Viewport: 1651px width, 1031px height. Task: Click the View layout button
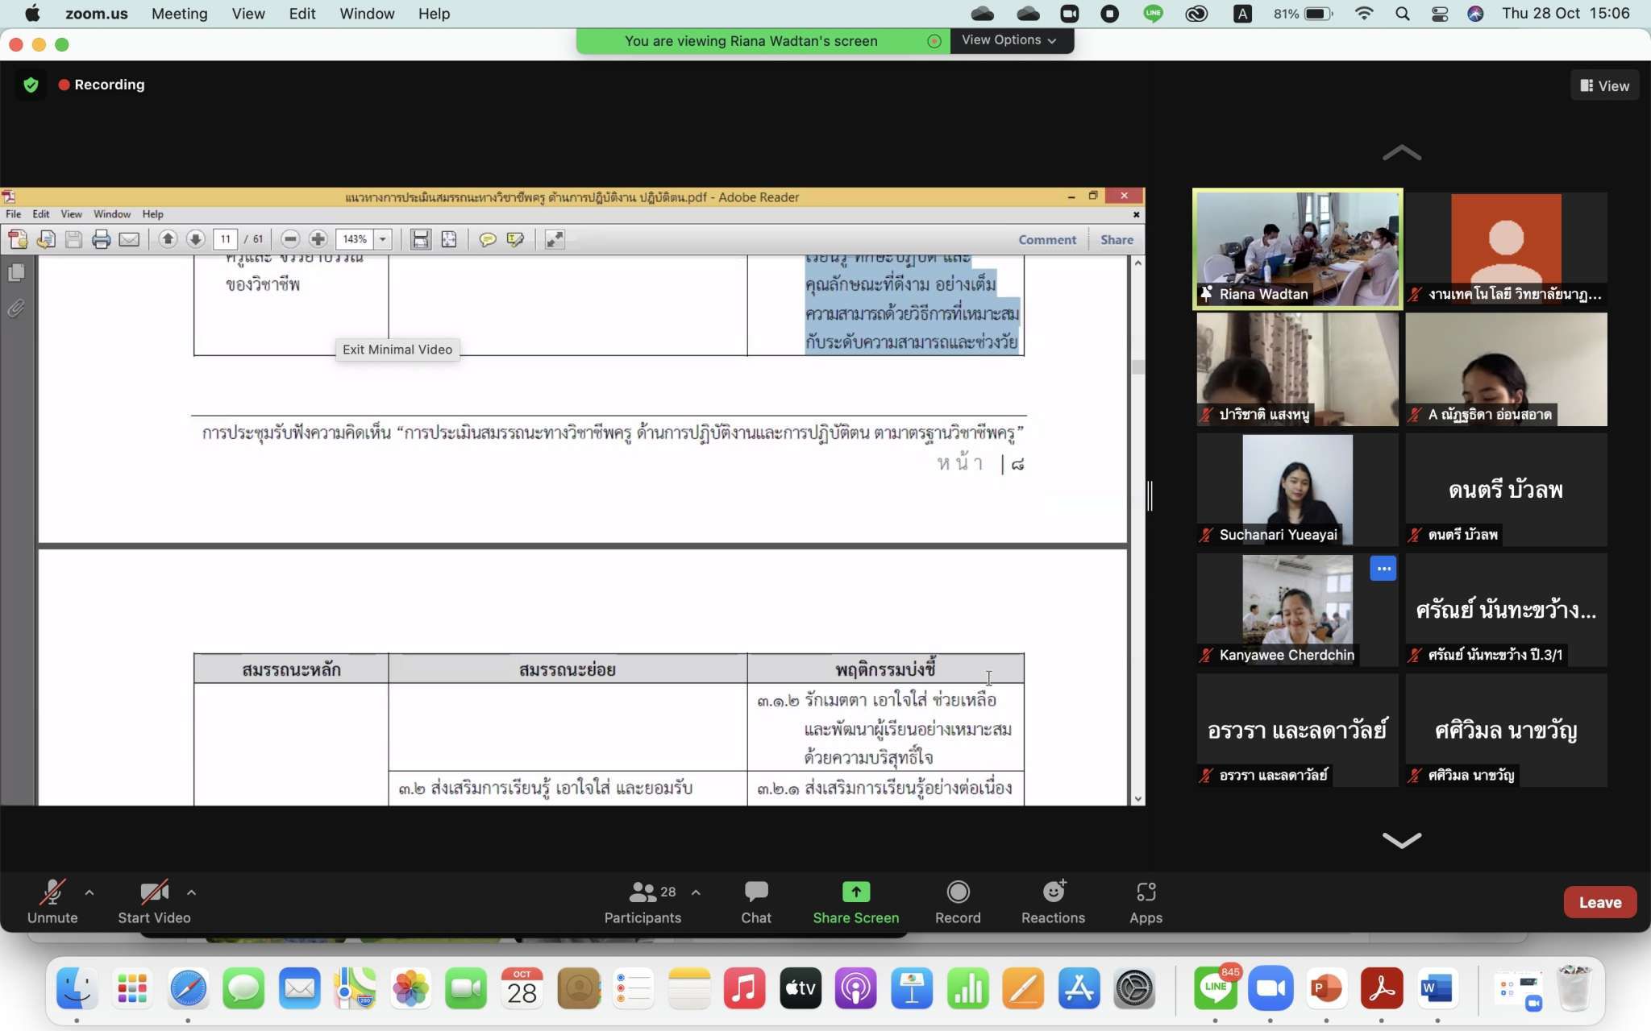tap(1604, 85)
